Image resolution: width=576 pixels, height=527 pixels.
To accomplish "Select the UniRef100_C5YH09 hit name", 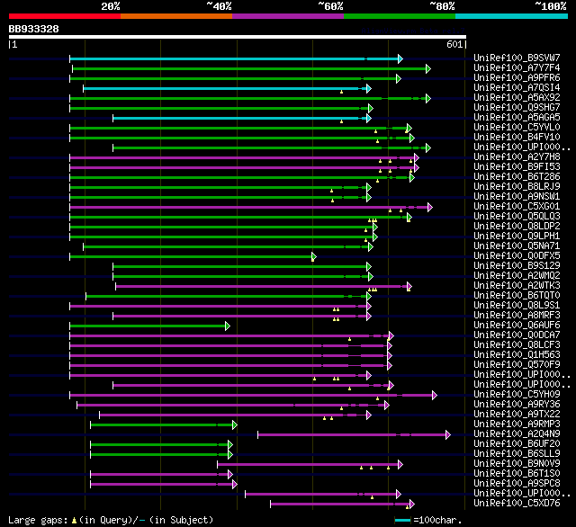I will pos(517,395).
